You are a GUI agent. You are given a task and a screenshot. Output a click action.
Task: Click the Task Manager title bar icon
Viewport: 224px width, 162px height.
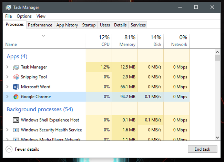(x=8, y=7)
